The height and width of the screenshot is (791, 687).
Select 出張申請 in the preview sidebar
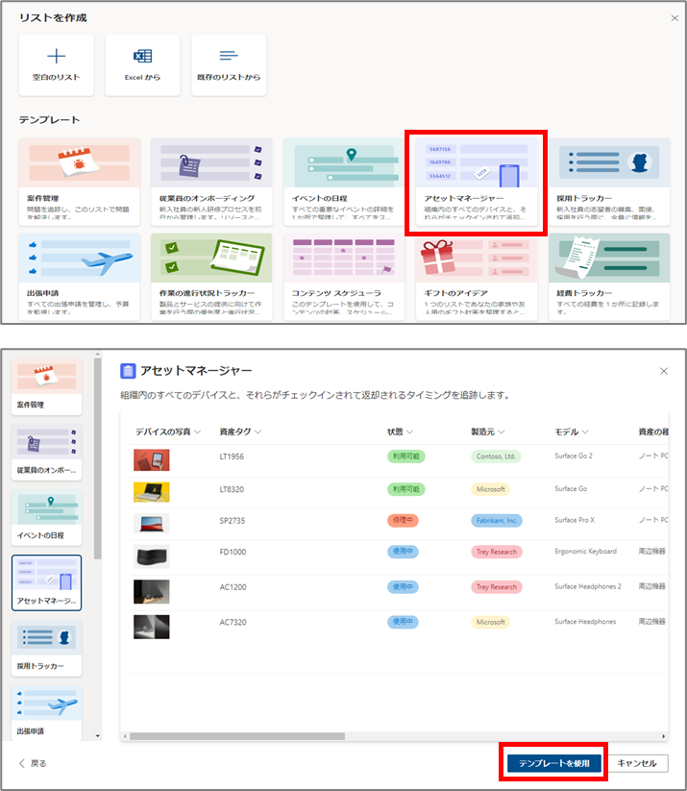[x=46, y=713]
